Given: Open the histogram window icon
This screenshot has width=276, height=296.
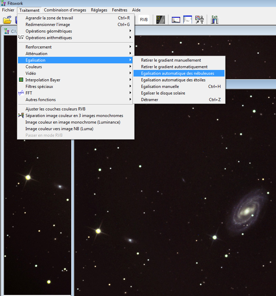Looking at the screenshot, I should click(x=176, y=20).
